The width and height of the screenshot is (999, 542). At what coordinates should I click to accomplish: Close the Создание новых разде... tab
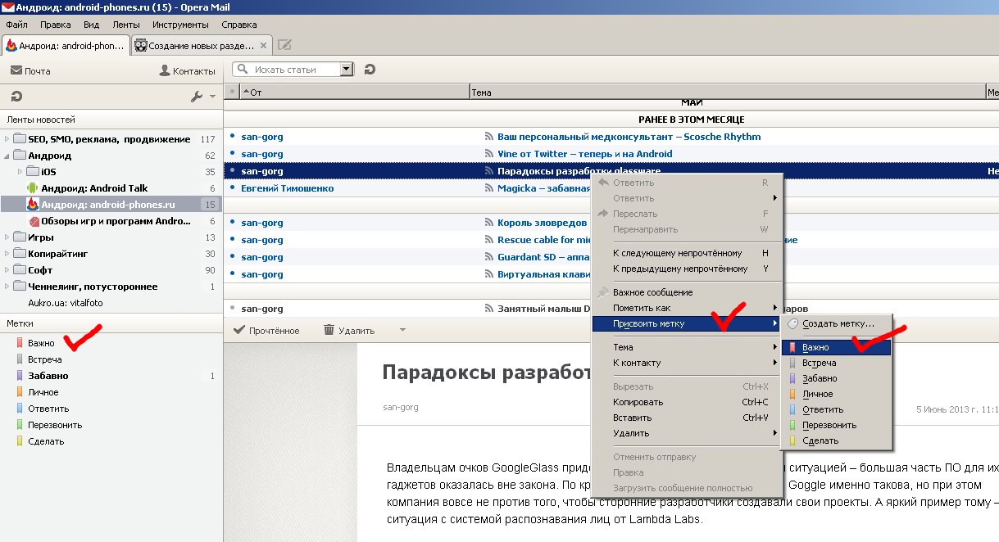click(264, 46)
